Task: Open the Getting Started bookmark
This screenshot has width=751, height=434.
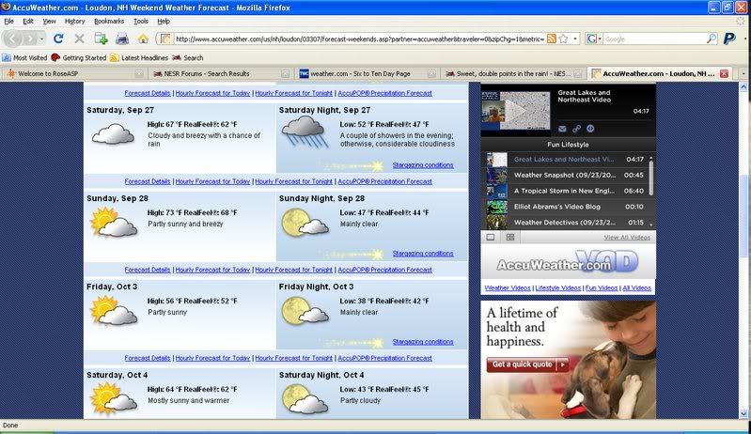Action: tap(79, 58)
